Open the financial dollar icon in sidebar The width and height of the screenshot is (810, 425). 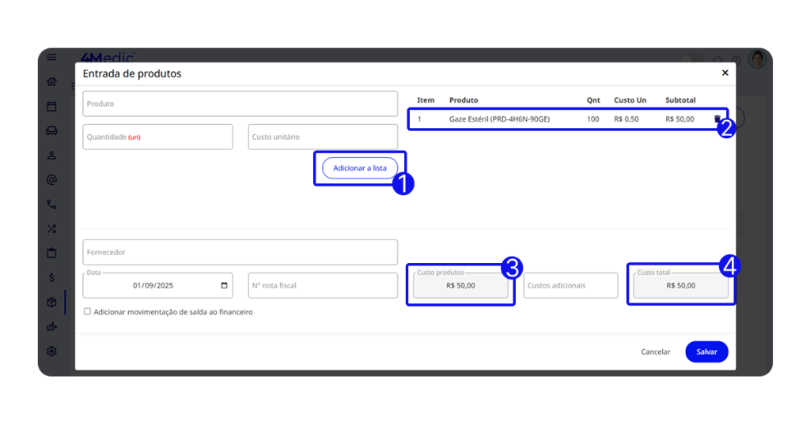tap(51, 277)
